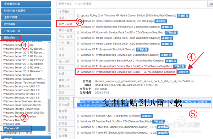This screenshot has width=213, height=139.
Task: Open 详细信息 for Update Rollup 2
Action: 183,16
